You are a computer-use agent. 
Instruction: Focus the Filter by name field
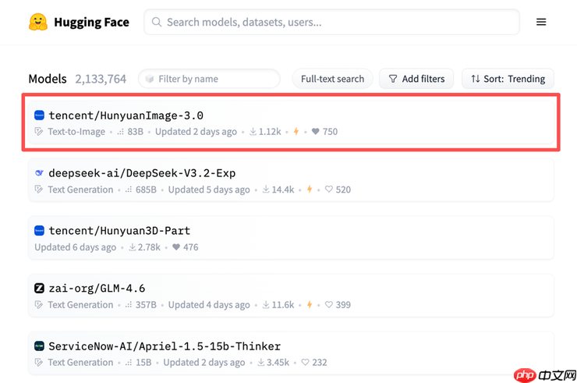coord(211,79)
